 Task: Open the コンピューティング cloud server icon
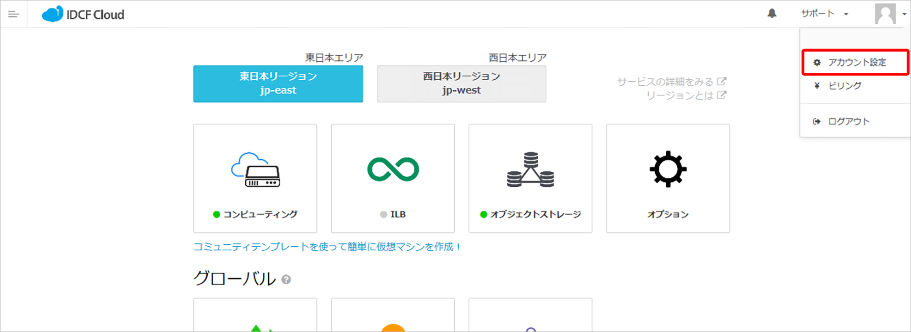255,169
